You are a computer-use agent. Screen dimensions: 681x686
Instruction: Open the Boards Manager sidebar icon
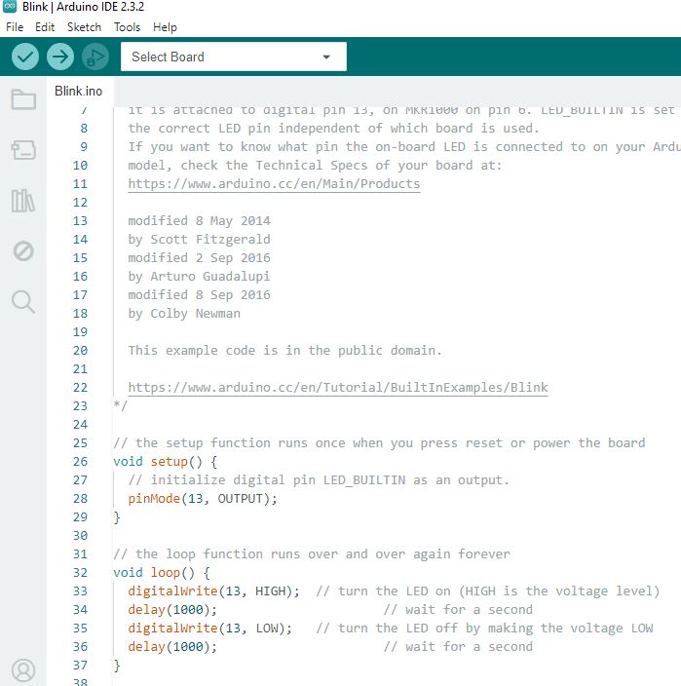coord(23,150)
